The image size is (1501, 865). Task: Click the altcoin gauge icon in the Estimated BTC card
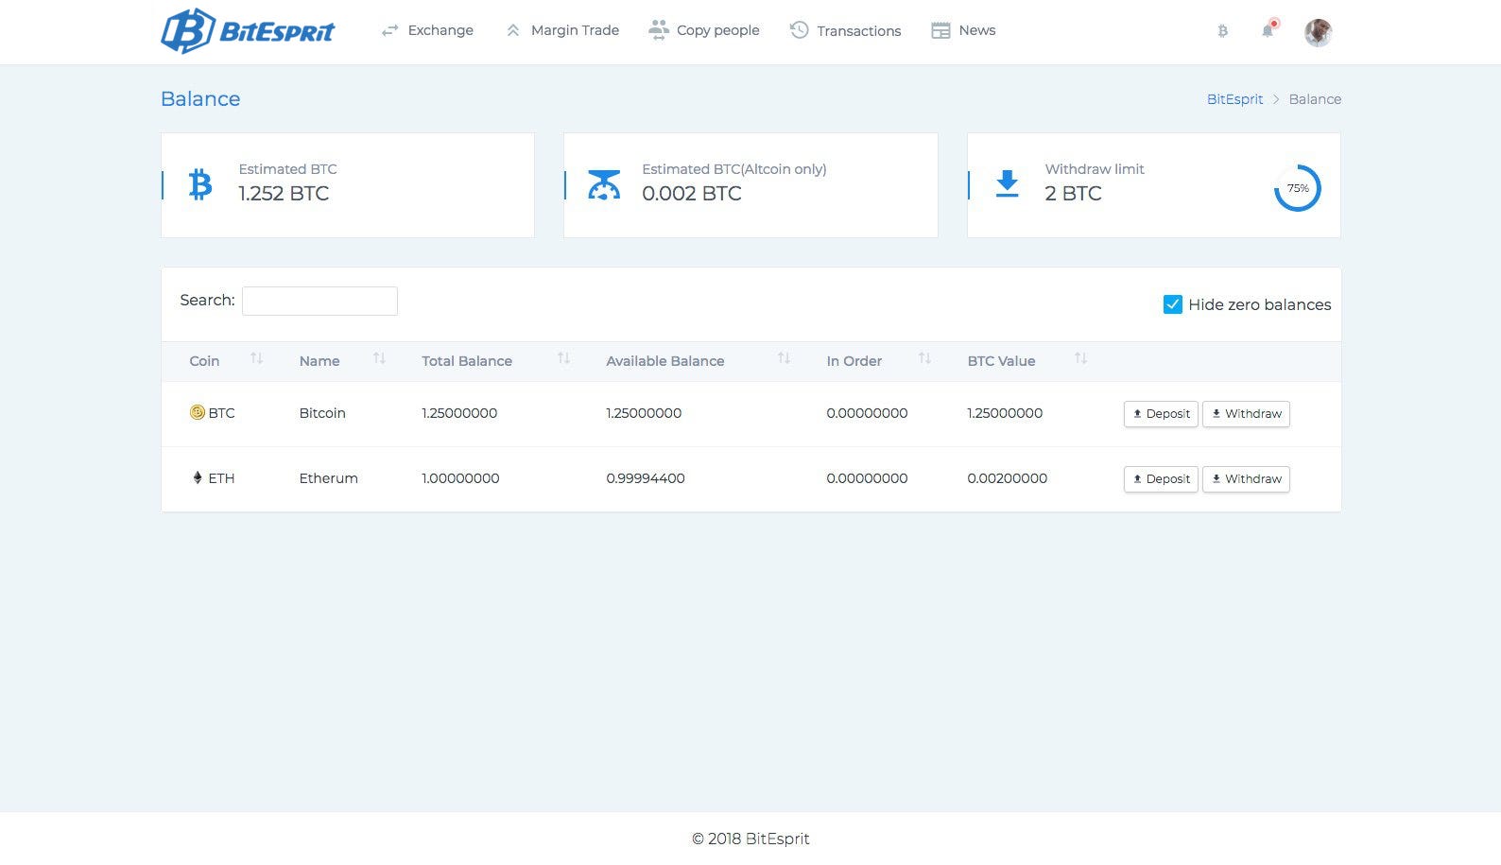pyautogui.click(x=604, y=184)
